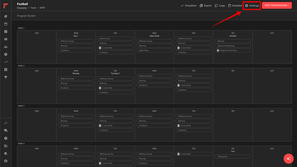Open Week 4 Friday Testing Day item
Image resolution: width=297 pixels, height=167 pixels.
[x=233, y=157]
